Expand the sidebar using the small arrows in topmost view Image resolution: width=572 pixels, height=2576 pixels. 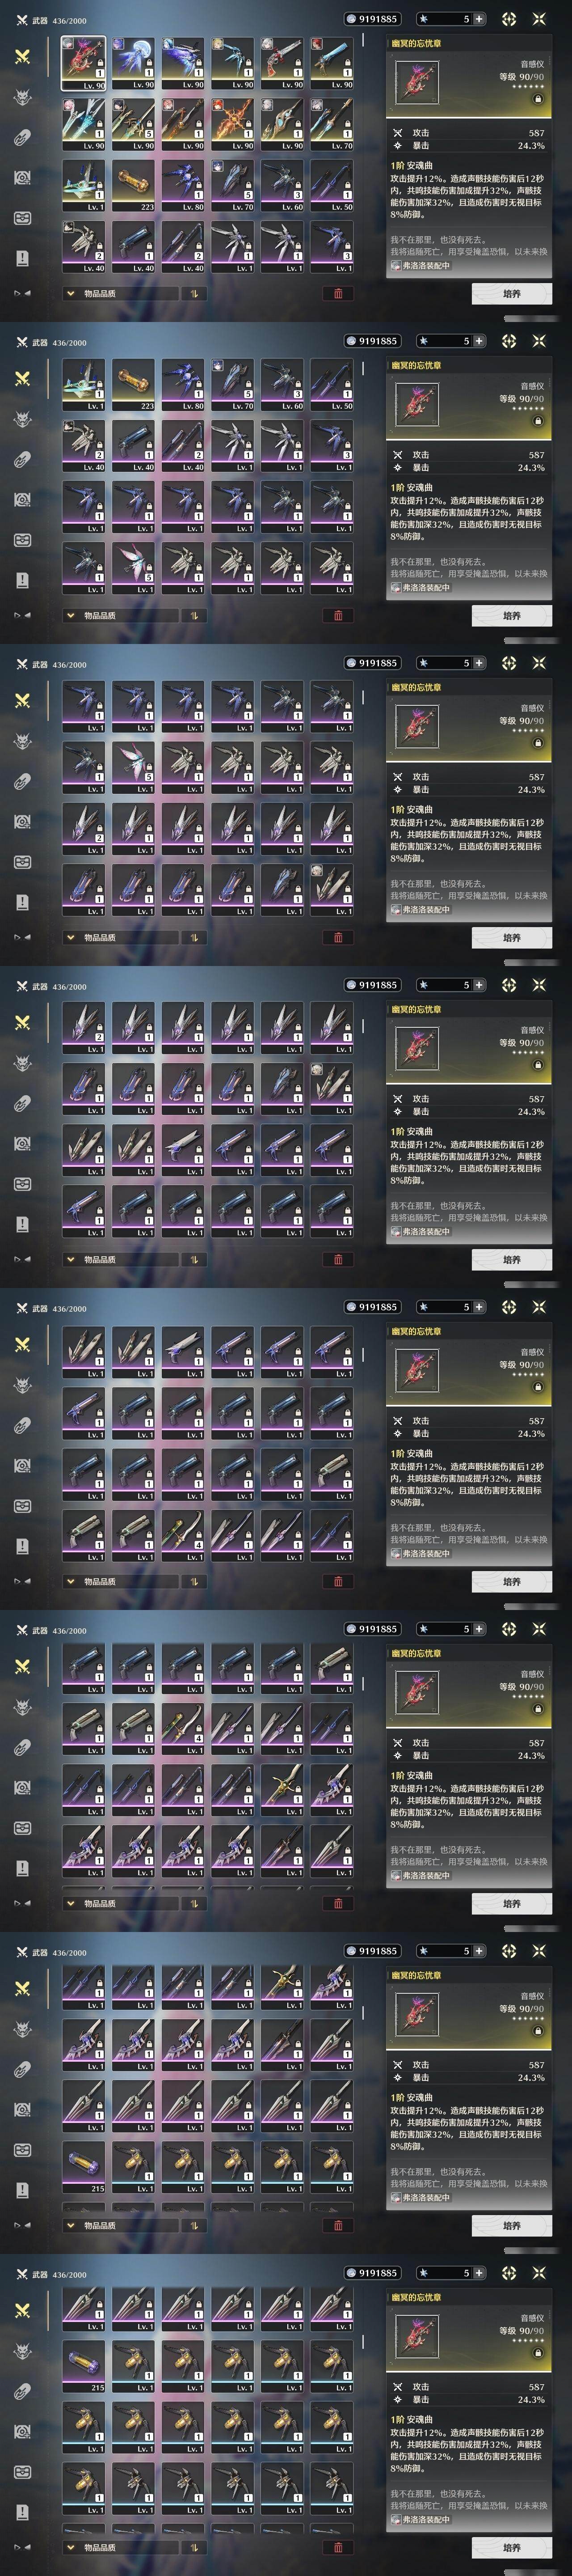click(22, 293)
